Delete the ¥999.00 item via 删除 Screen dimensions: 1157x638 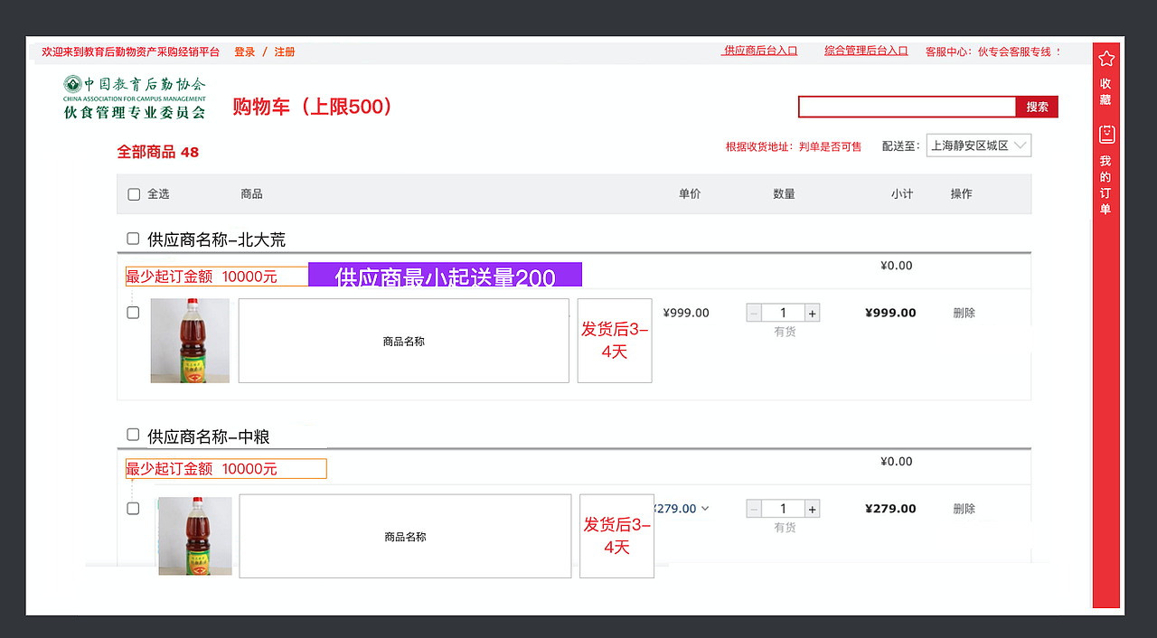click(x=964, y=312)
